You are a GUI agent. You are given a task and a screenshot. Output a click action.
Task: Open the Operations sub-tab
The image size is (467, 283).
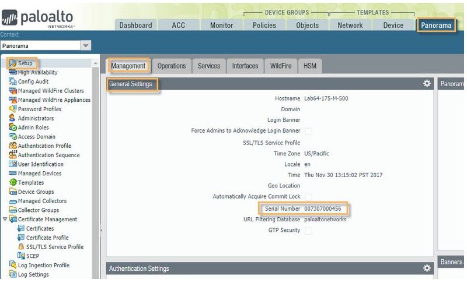(172, 66)
